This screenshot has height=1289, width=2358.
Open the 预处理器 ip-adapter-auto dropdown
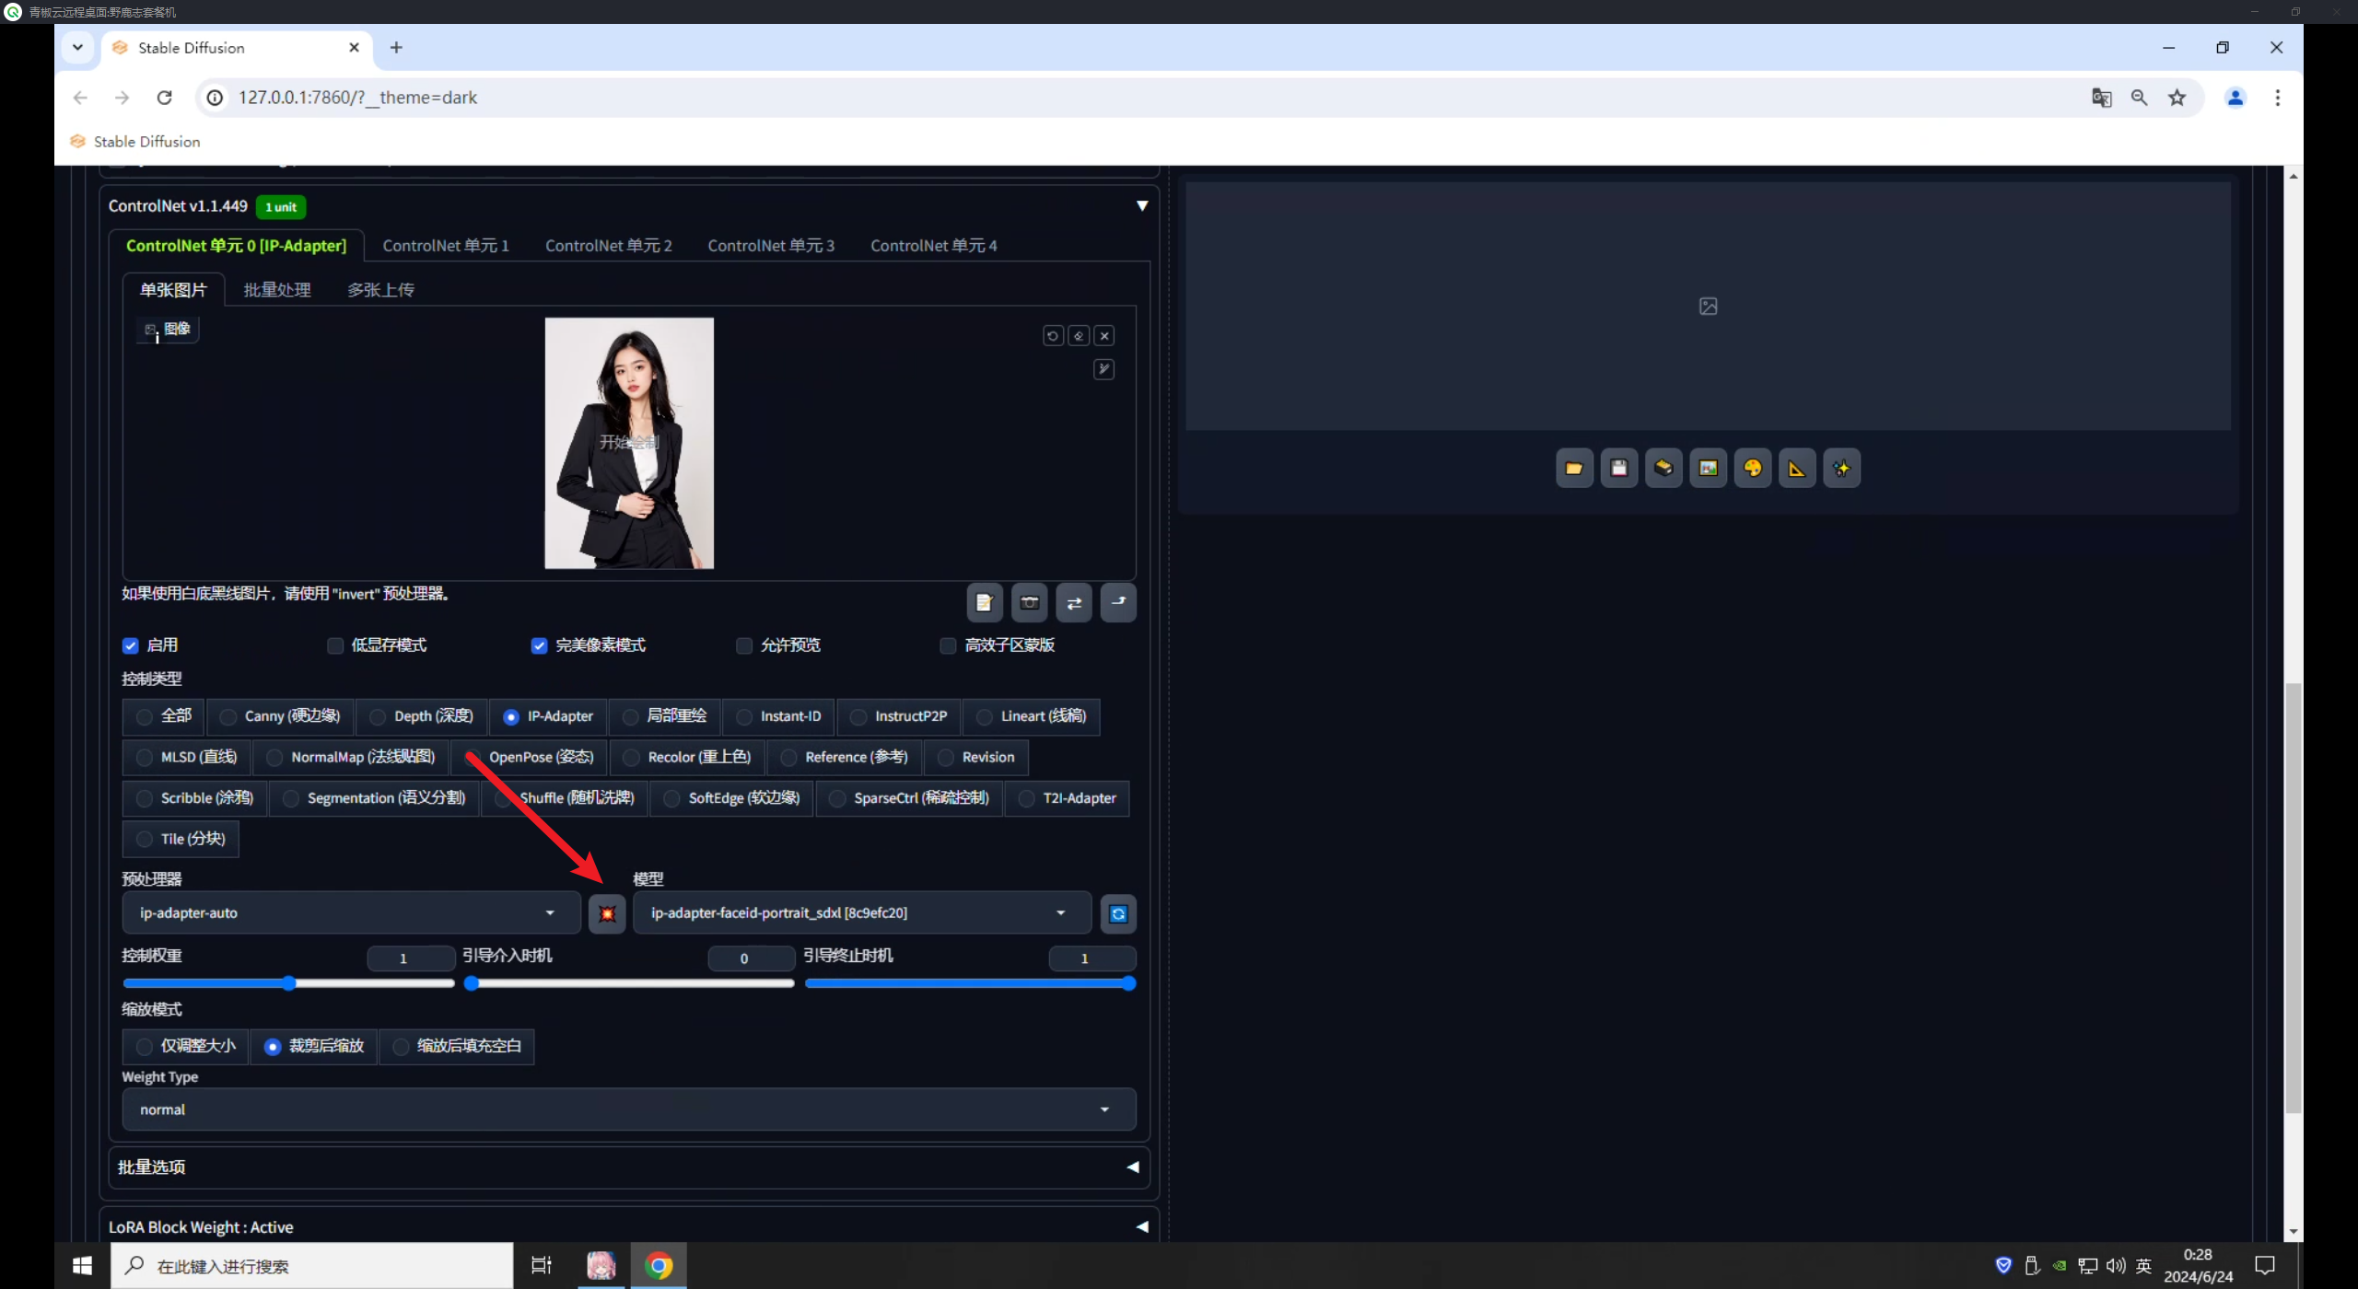pyautogui.click(x=351, y=913)
